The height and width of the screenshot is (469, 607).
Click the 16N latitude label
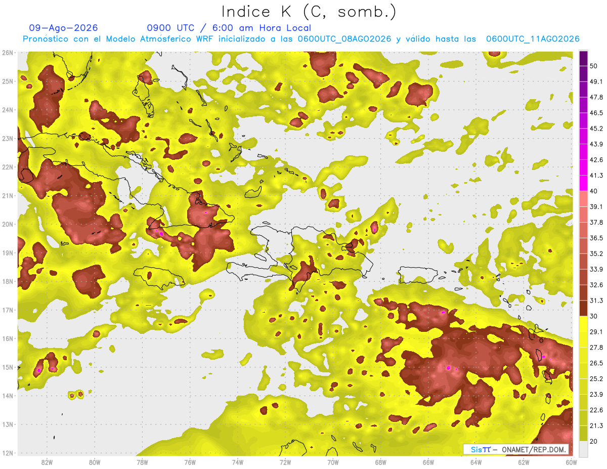8,338
